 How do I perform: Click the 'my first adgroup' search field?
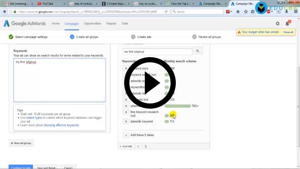[157, 52]
